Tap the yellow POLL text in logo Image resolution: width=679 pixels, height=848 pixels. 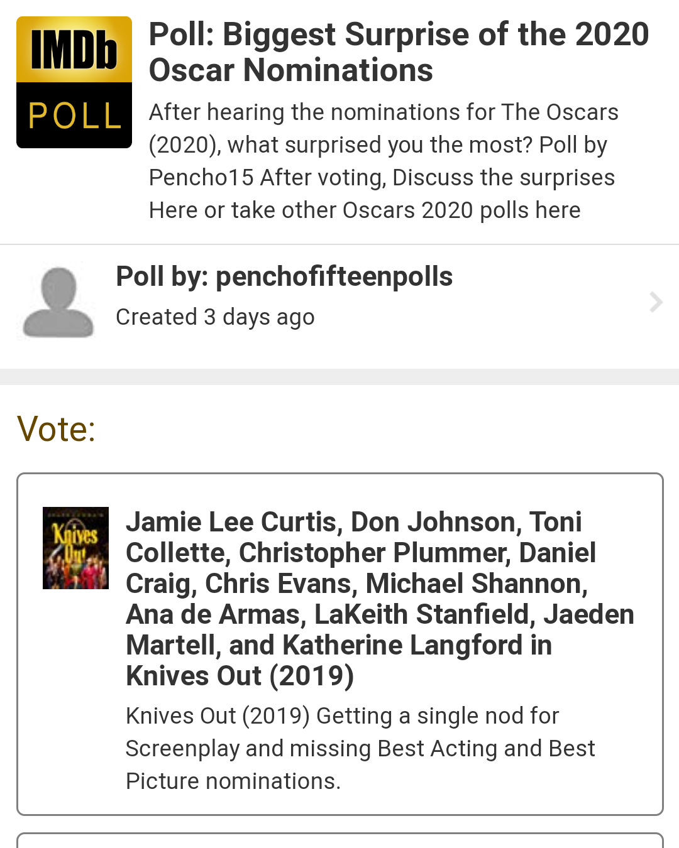(74, 116)
